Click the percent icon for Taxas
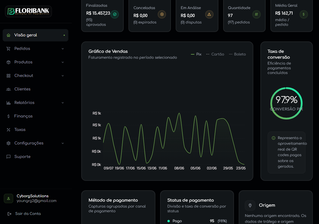Screen dimensions: 319x224 [8, 130]
